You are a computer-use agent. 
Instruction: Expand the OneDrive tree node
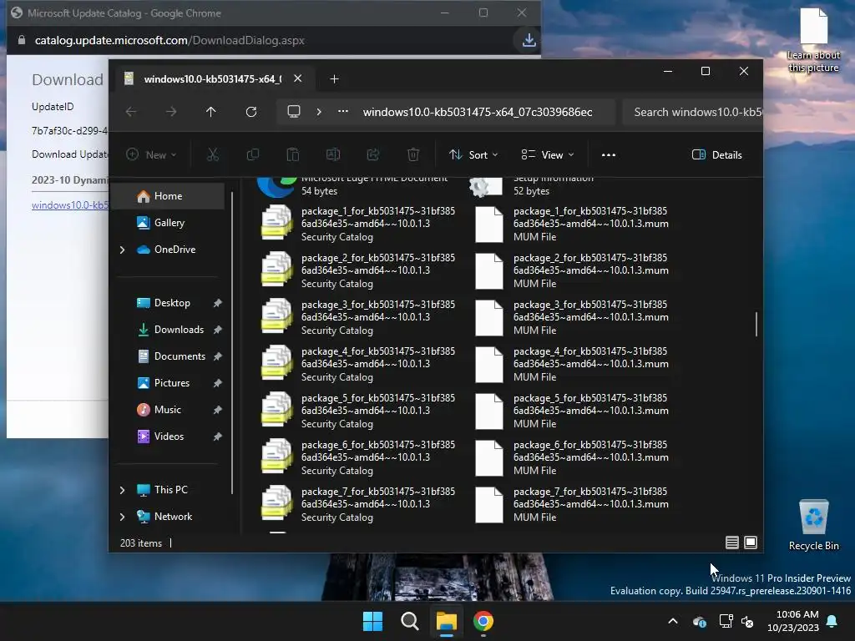pos(122,250)
